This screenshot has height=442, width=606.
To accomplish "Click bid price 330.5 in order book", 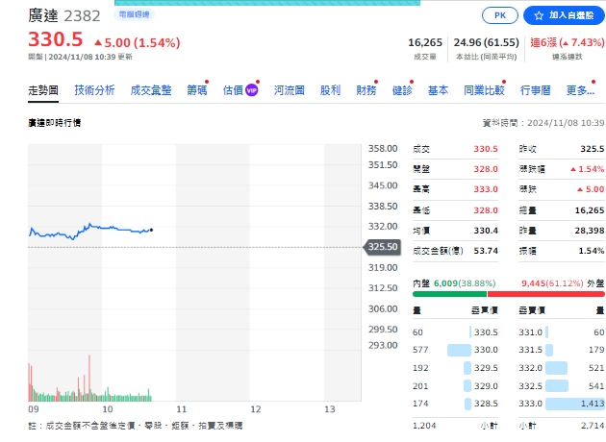I will pyautogui.click(x=486, y=332).
